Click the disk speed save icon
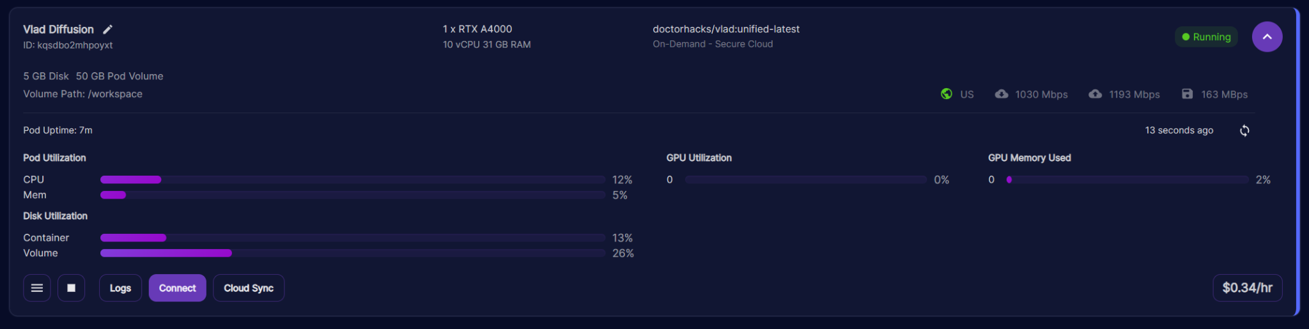Image resolution: width=1309 pixels, height=329 pixels. click(x=1187, y=94)
